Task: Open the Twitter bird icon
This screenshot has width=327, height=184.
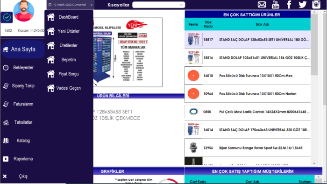Action: [302, 5]
